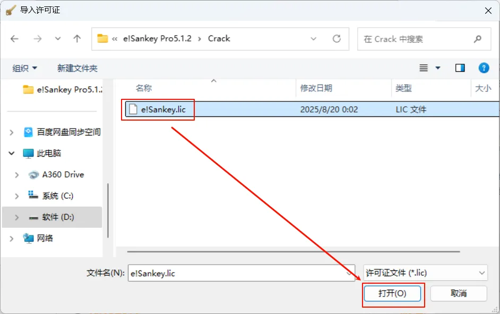Screen dimensions: 500x314
Task: Go back using the left arrow
Action: pyautogui.click(x=15, y=39)
